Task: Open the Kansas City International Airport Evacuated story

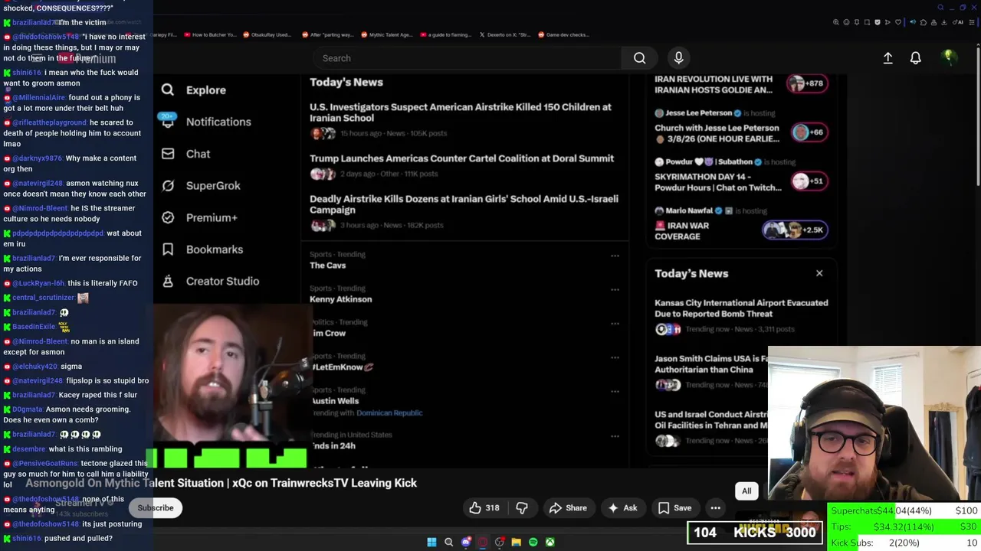Action: pos(741,308)
